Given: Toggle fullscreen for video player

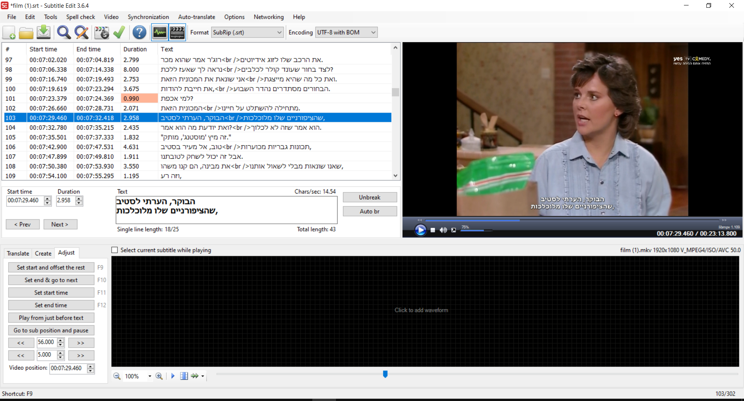Looking at the screenshot, I should [x=453, y=230].
